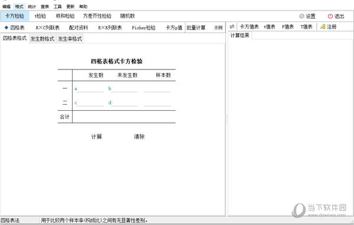Select the 配对资料 option
Image resolution: width=354 pixels, height=225 pixels.
78,28
